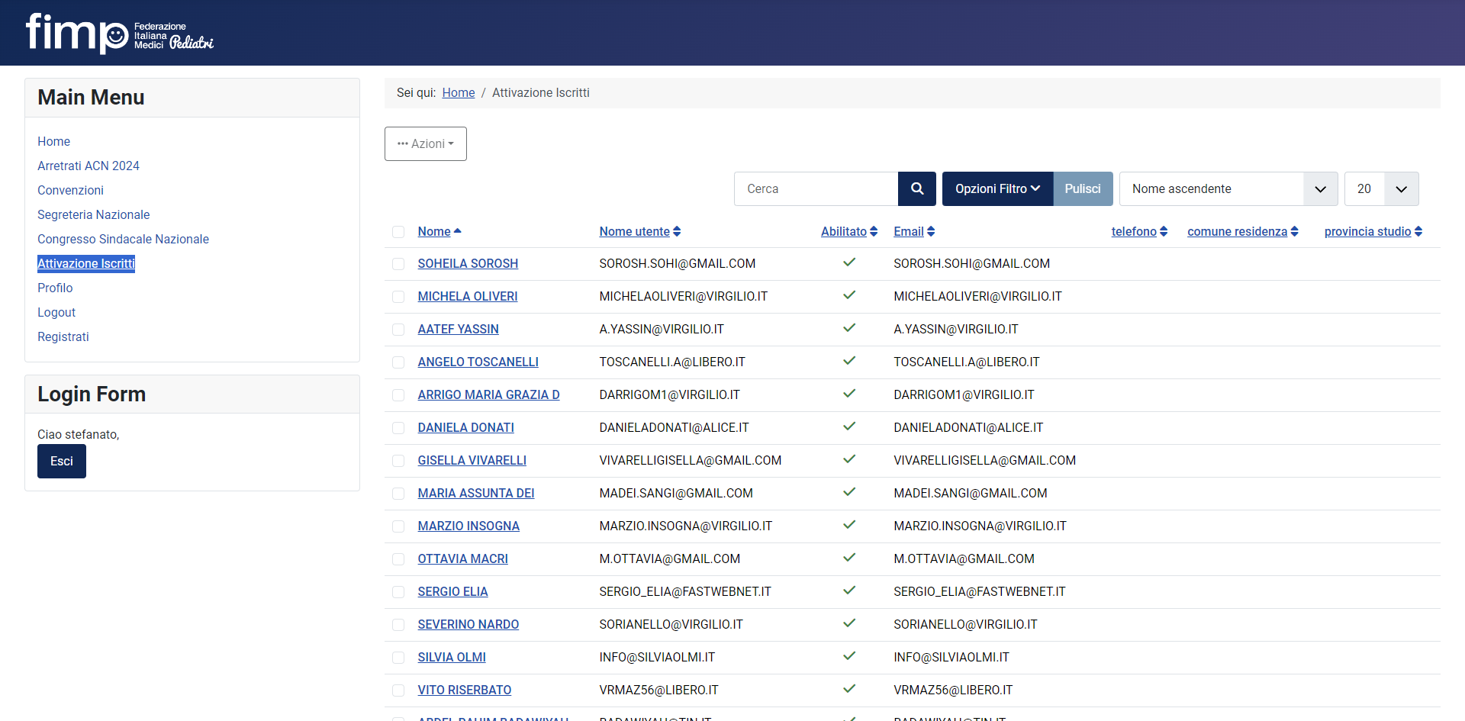The width and height of the screenshot is (1465, 721).
Task: Check the box for SOHEILA SOROSH
Action: click(398, 264)
